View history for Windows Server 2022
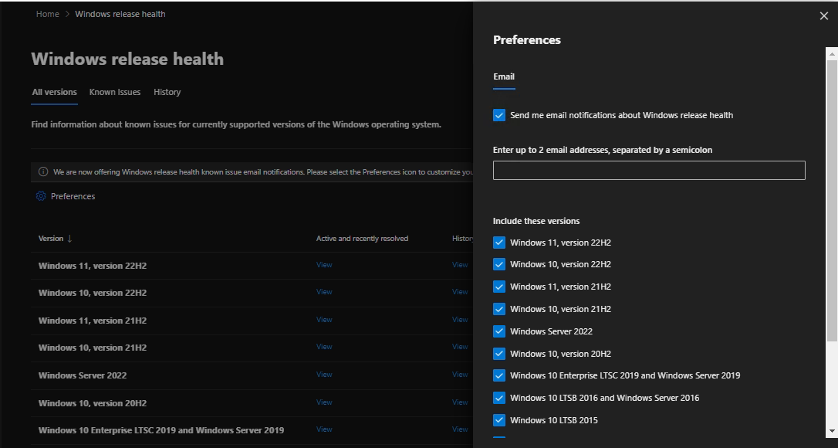The height and width of the screenshot is (448, 838). click(x=460, y=374)
